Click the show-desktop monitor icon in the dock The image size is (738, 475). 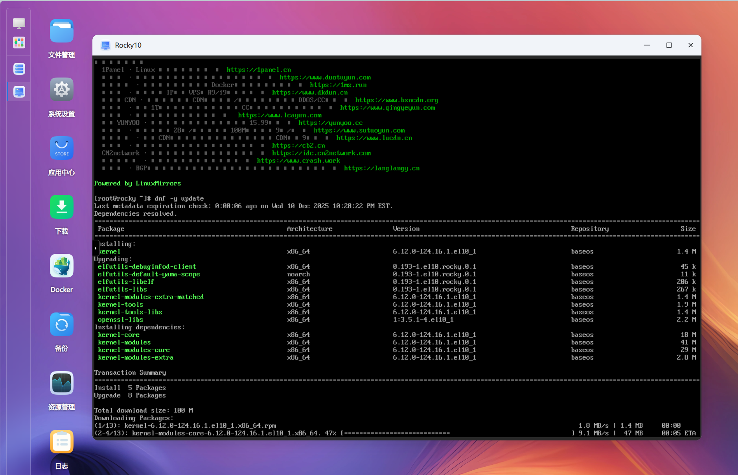click(19, 23)
